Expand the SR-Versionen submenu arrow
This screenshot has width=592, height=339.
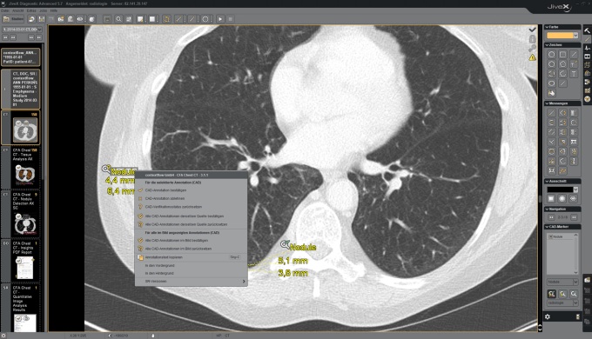click(x=244, y=282)
